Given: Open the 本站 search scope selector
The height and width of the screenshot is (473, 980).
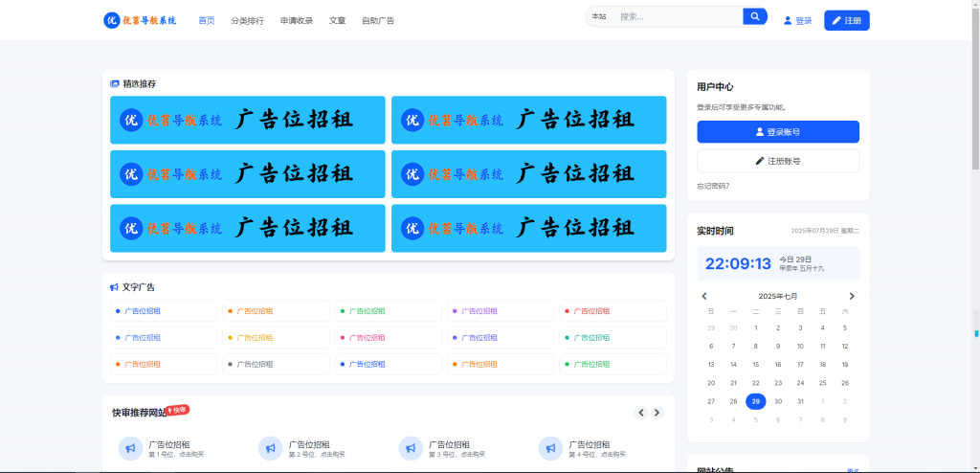Looking at the screenshot, I should click(599, 17).
